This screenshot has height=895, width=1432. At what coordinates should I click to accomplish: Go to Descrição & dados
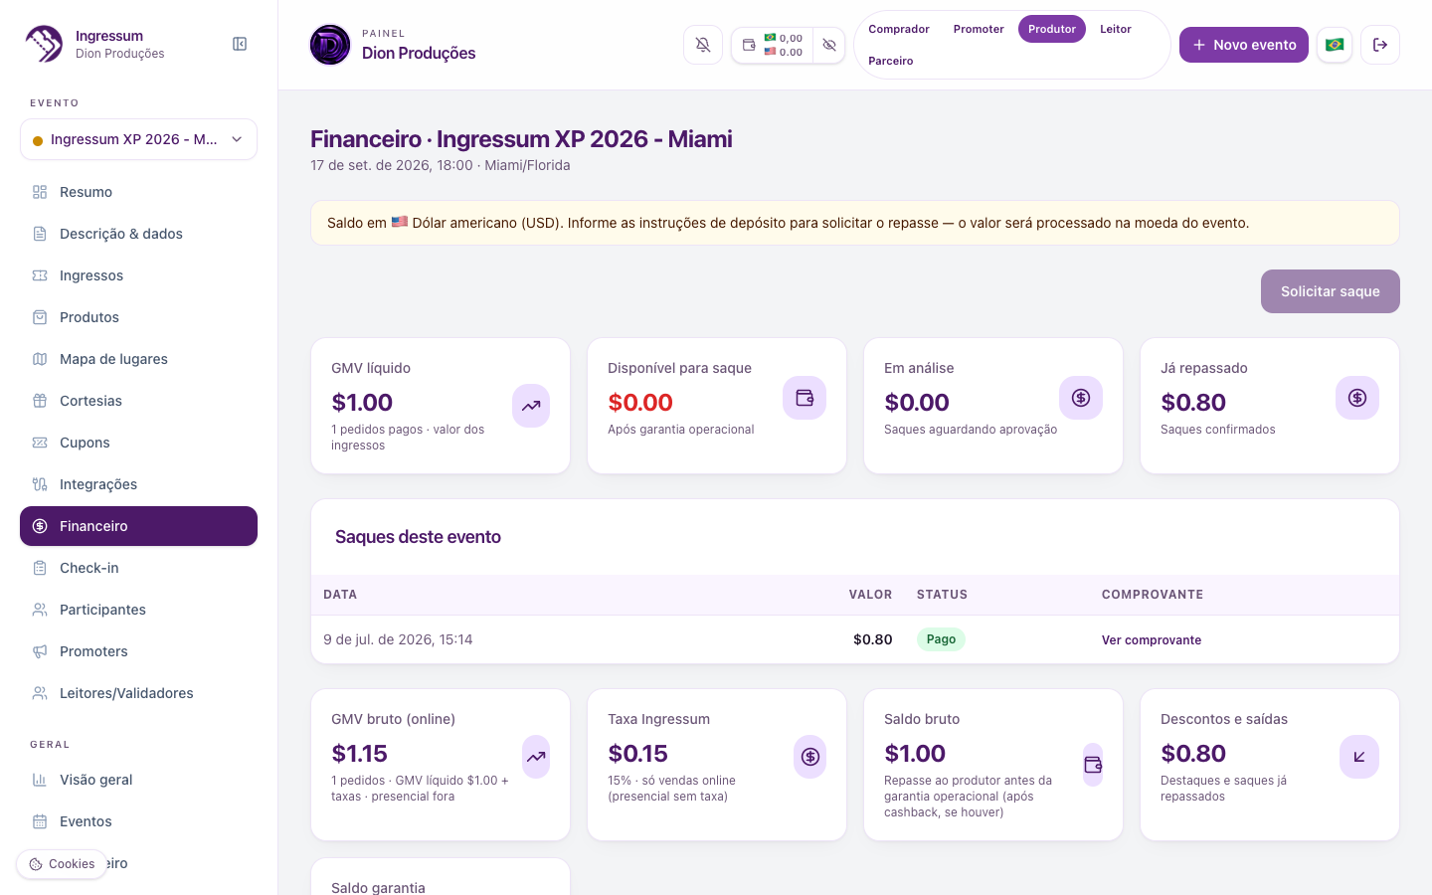tap(138, 234)
